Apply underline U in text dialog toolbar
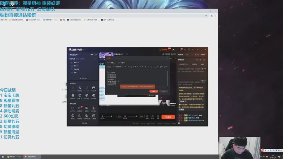Image resolution: width=283 pixels, height=159 pixels. [152, 67]
